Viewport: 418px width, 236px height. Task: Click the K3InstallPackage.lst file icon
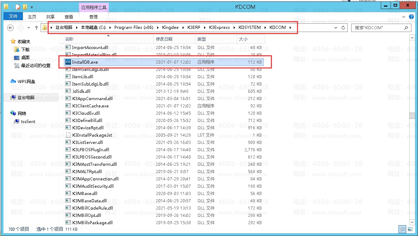point(68,135)
